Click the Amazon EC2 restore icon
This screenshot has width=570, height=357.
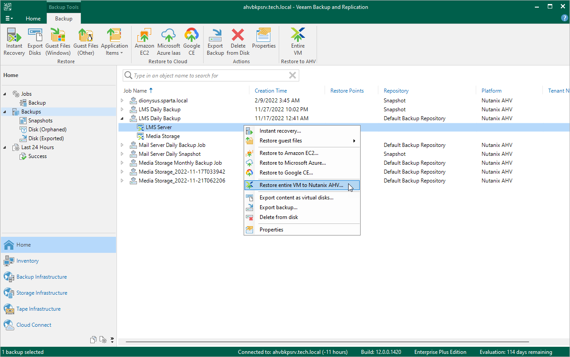pyautogui.click(x=145, y=41)
